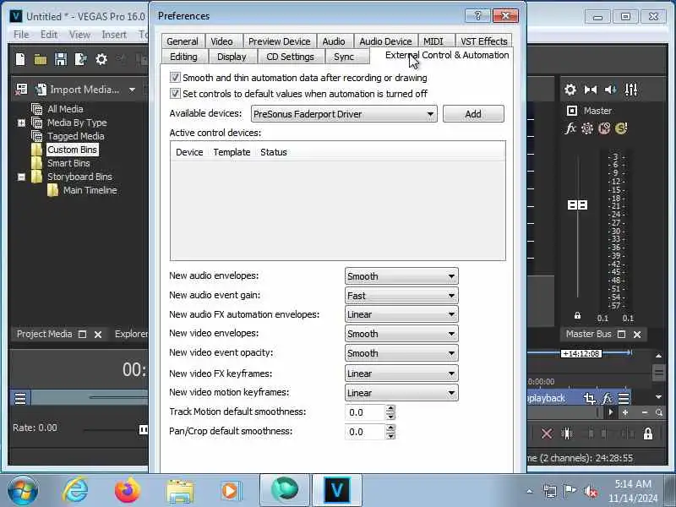Image resolution: width=676 pixels, height=507 pixels.
Task: Click the Dim output speaker icon
Action: [610, 90]
